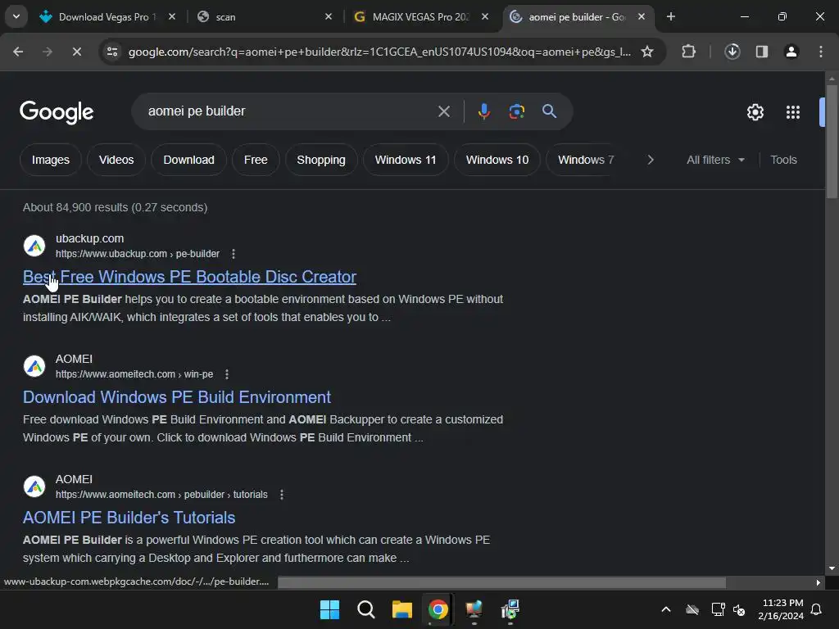Open more options for win-pe result
This screenshot has width=839, height=629.
point(227,373)
